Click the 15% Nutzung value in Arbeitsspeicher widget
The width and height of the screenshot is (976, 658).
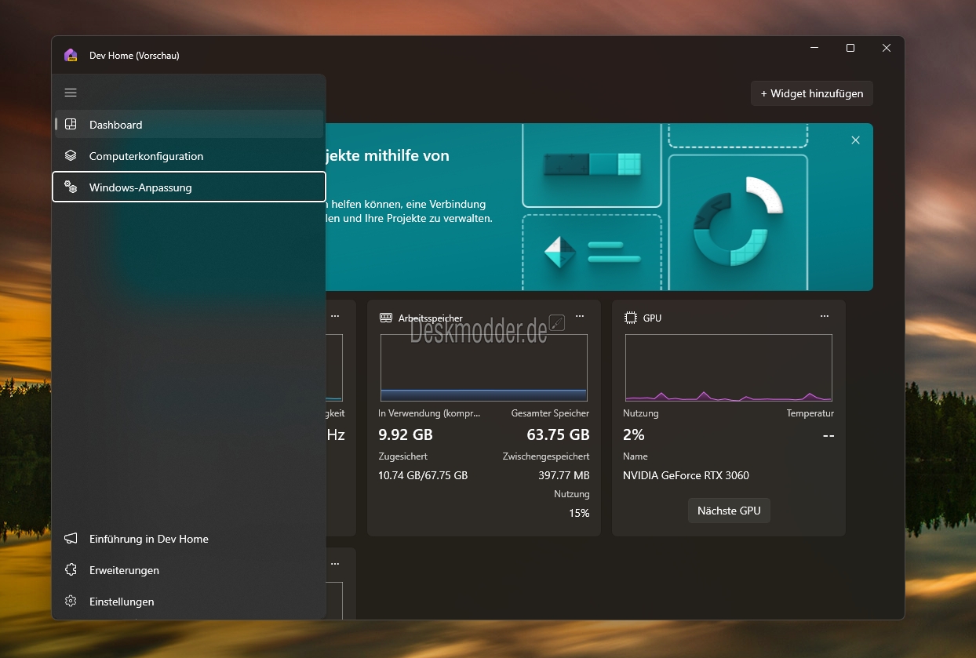[578, 513]
